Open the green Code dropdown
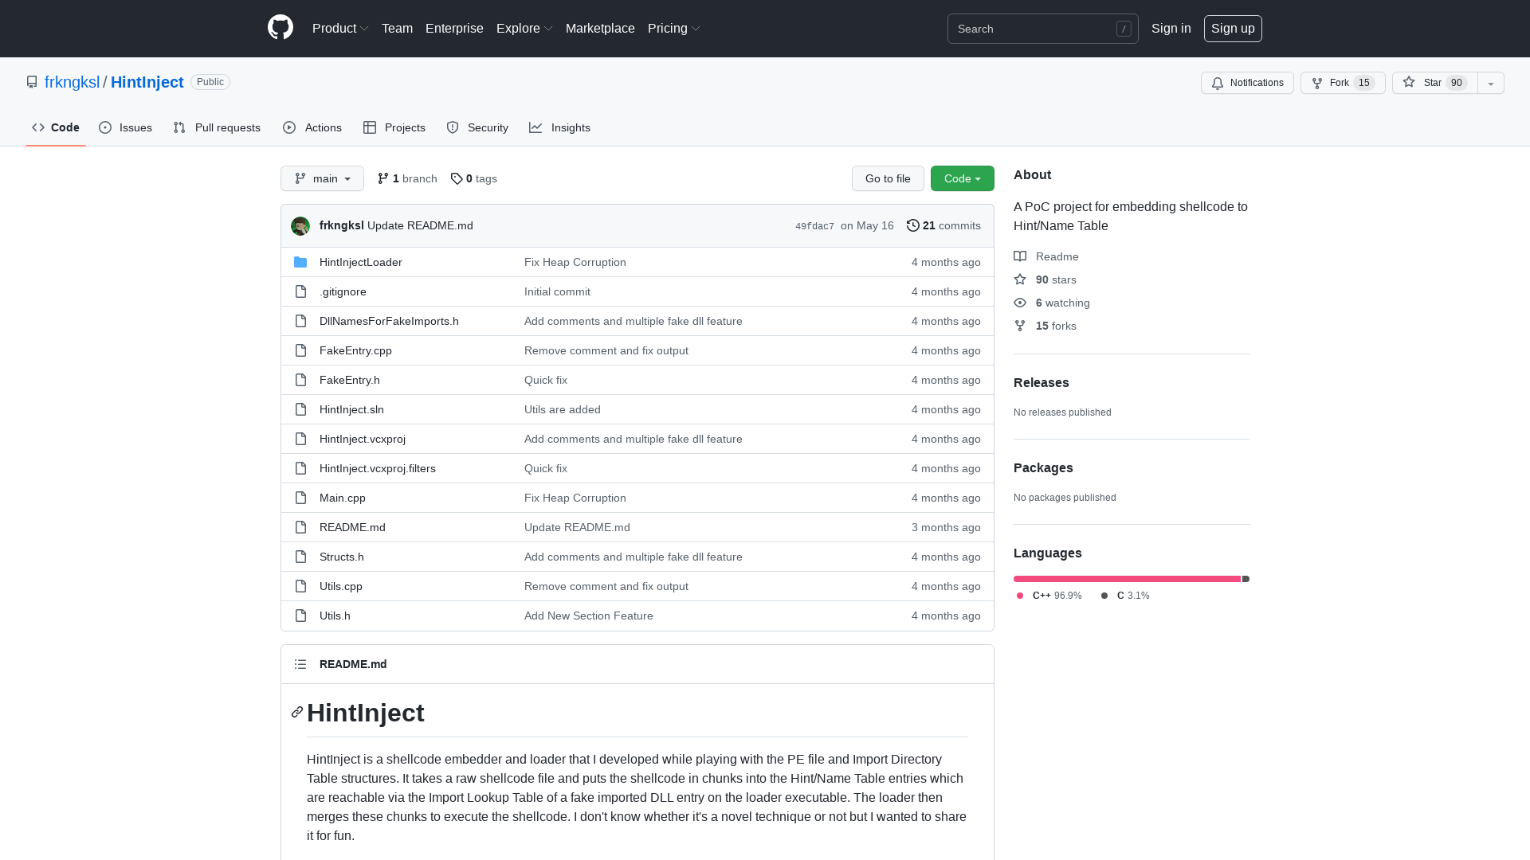This screenshot has width=1530, height=860. pyautogui.click(x=962, y=178)
